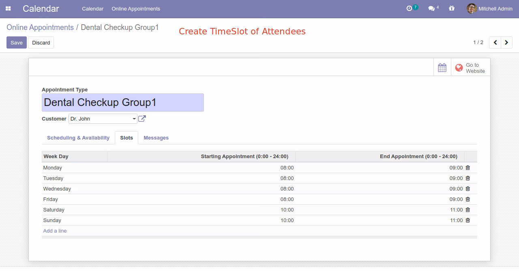Open the Online Appointments top menu

[x=136, y=8]
